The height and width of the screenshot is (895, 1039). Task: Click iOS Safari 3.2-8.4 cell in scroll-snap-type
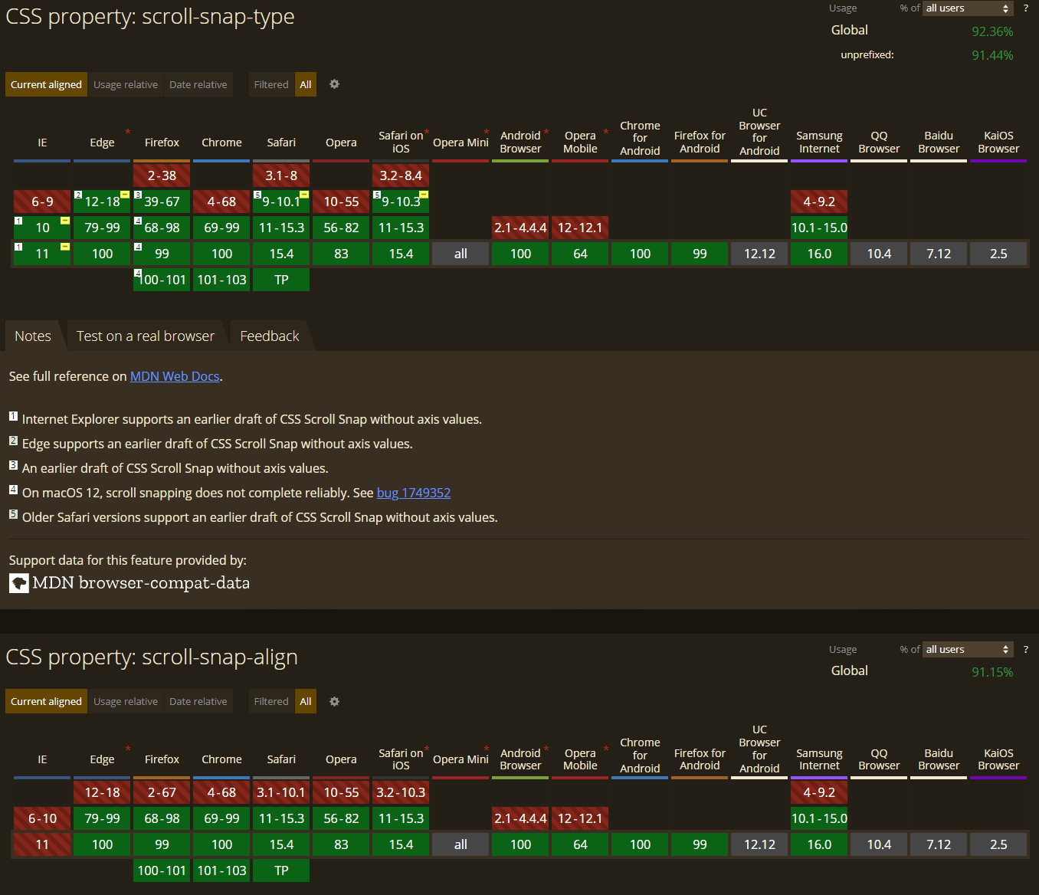(401, 175)
